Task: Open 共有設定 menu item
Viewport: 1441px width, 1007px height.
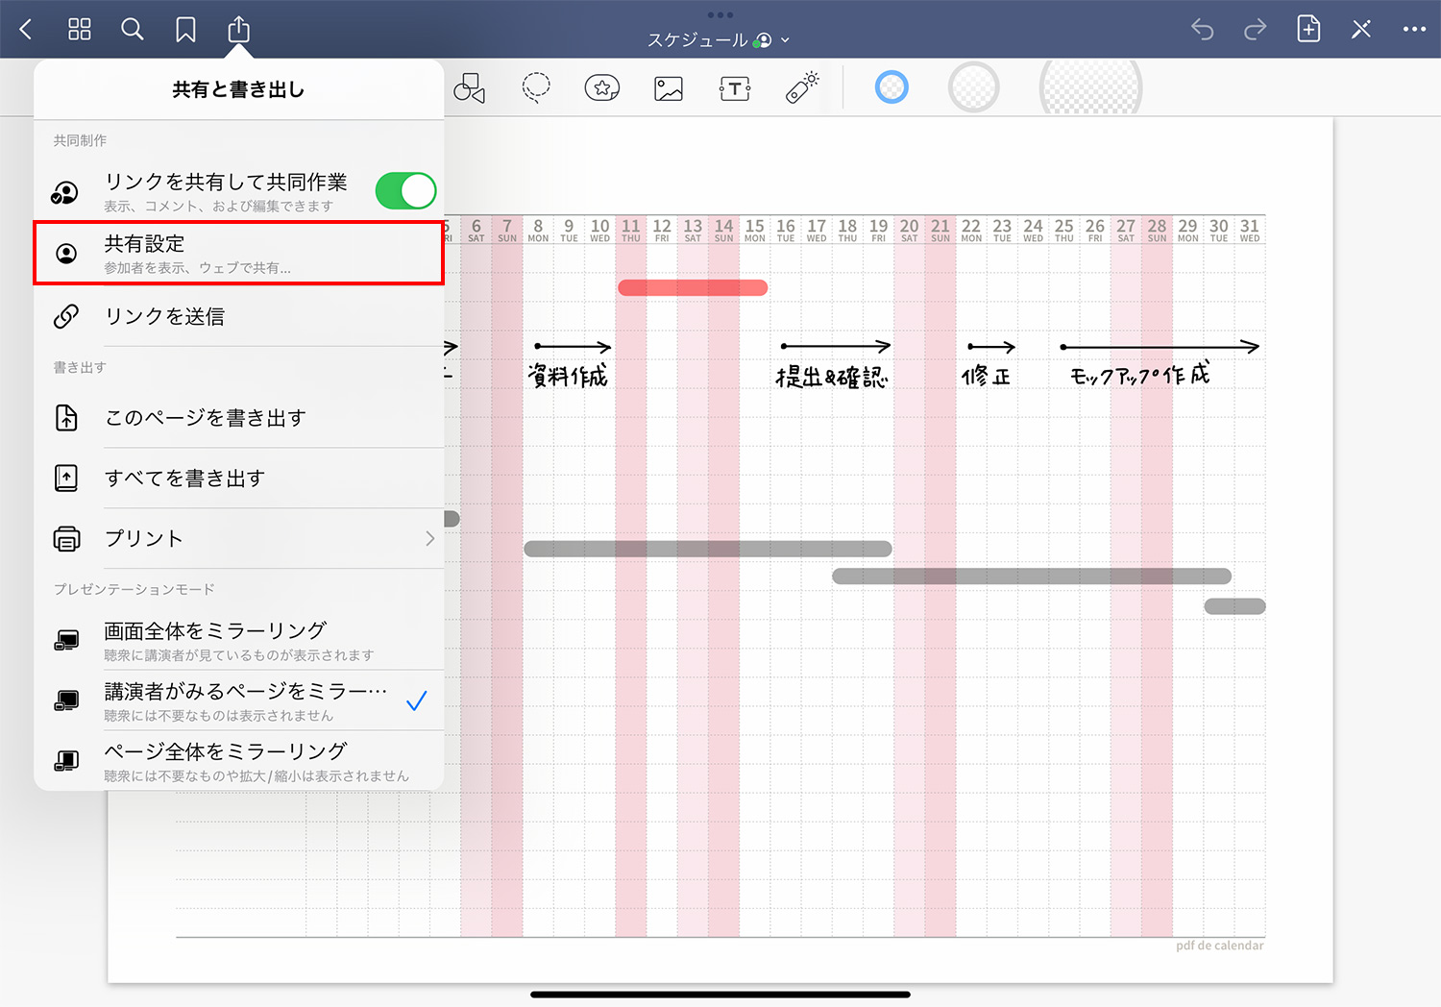Action: (238, 254)
